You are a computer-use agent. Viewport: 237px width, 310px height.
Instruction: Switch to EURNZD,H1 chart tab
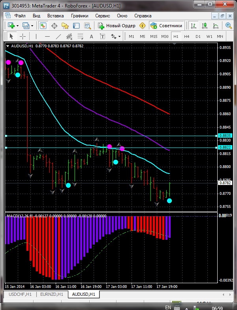click(52, 294)
